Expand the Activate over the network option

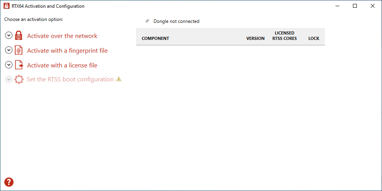pyautogui.click(x=9, y=36)
